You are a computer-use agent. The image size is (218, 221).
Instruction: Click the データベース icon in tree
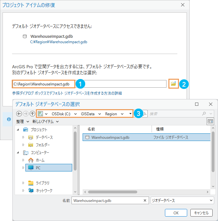(x=31, y=137)
